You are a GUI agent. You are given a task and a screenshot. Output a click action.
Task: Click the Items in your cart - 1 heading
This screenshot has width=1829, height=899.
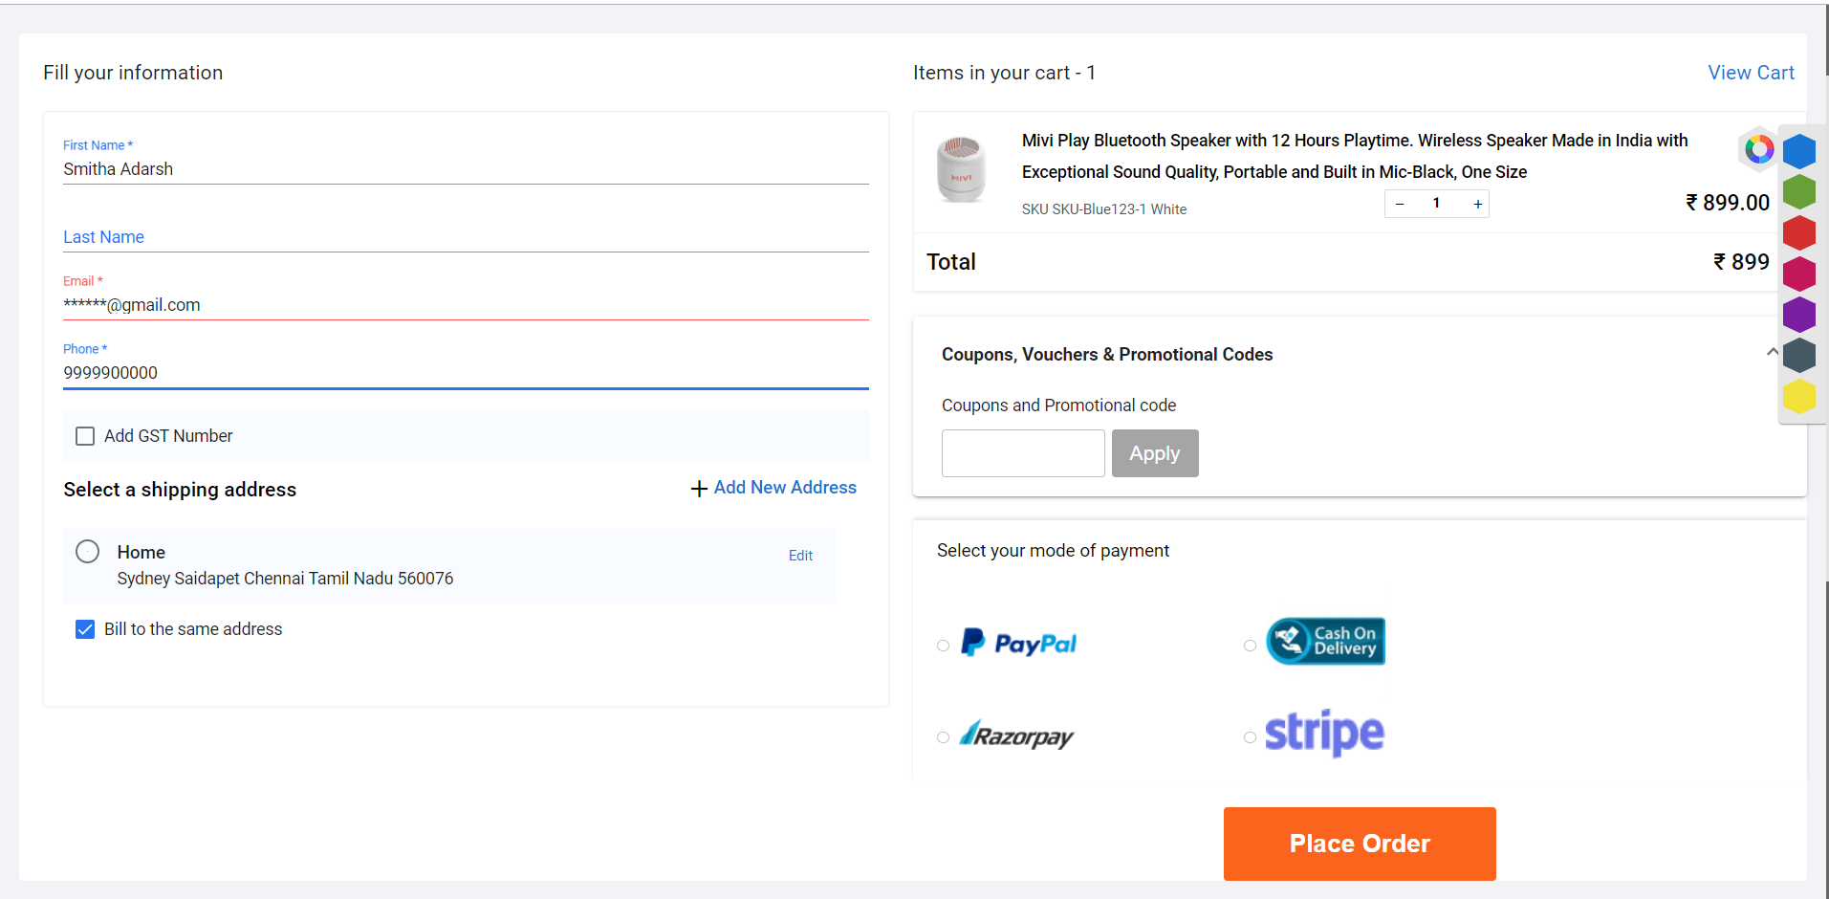[x=1004, y=73]
